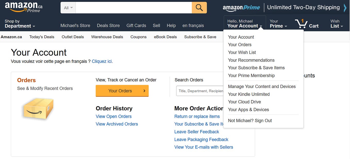
Task: Open the All search category dropdown
Action: [x=68, y=8]
